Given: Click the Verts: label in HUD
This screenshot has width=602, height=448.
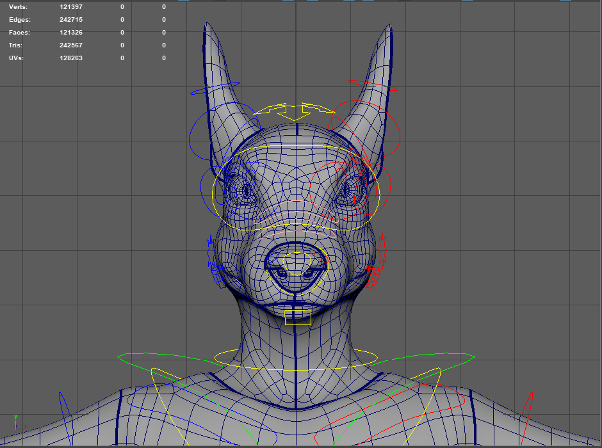Looking at the screenshot, I should (x=18, y=7).
